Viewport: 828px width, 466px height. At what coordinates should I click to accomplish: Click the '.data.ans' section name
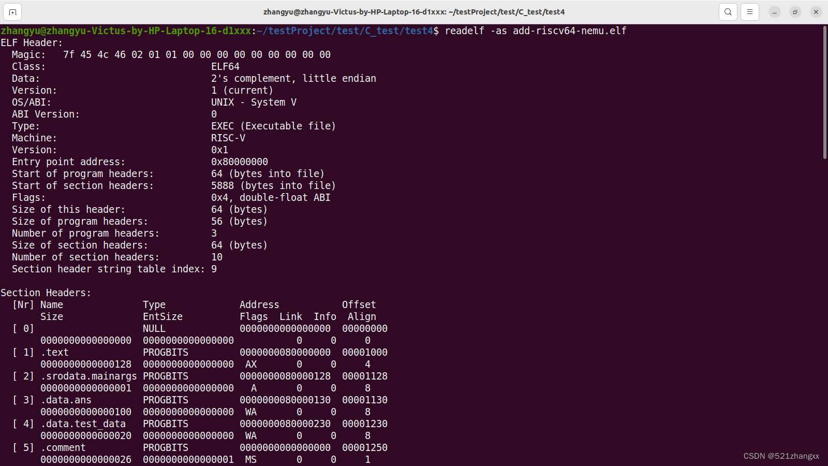click(x=66, y=400)
